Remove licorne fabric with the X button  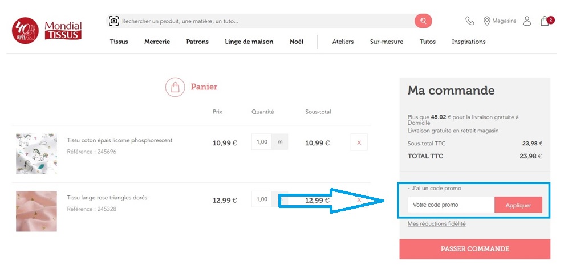coord(359,142)
